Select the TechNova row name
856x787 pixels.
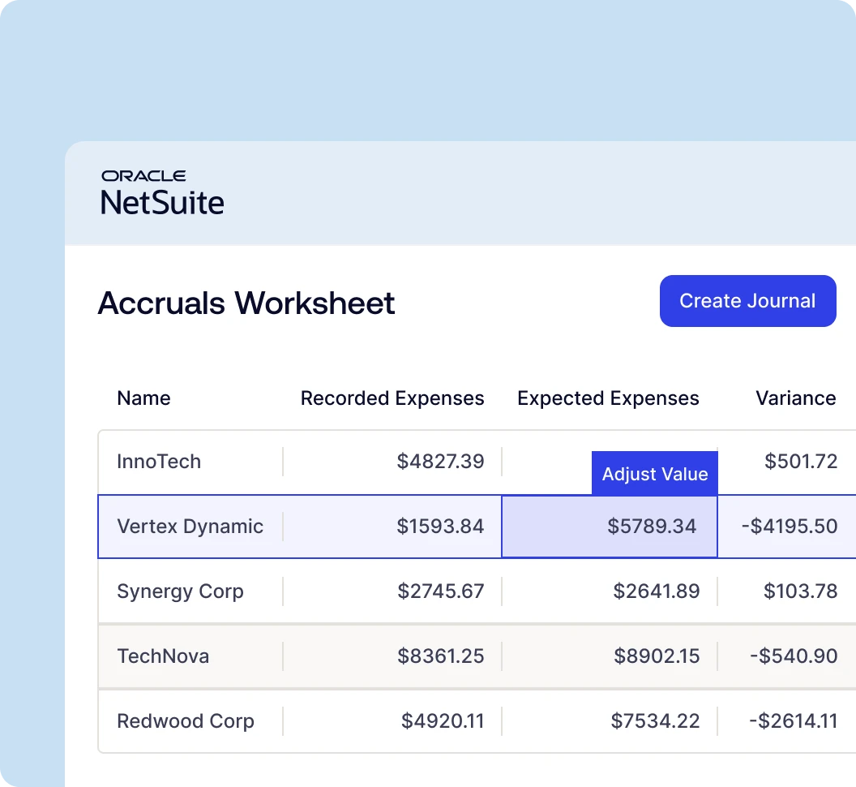pyautogui.click(x=163, y=656)
